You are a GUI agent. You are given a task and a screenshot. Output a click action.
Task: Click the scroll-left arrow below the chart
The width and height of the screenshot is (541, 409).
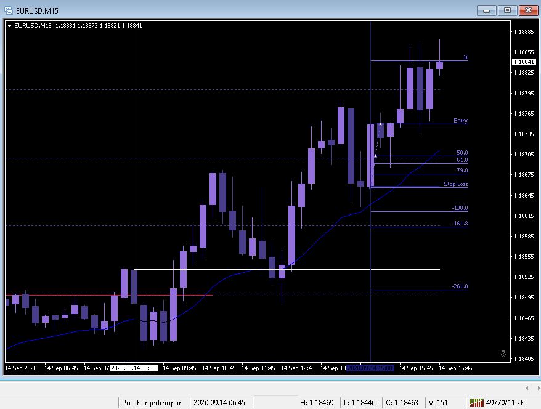[x=527, y=388]
